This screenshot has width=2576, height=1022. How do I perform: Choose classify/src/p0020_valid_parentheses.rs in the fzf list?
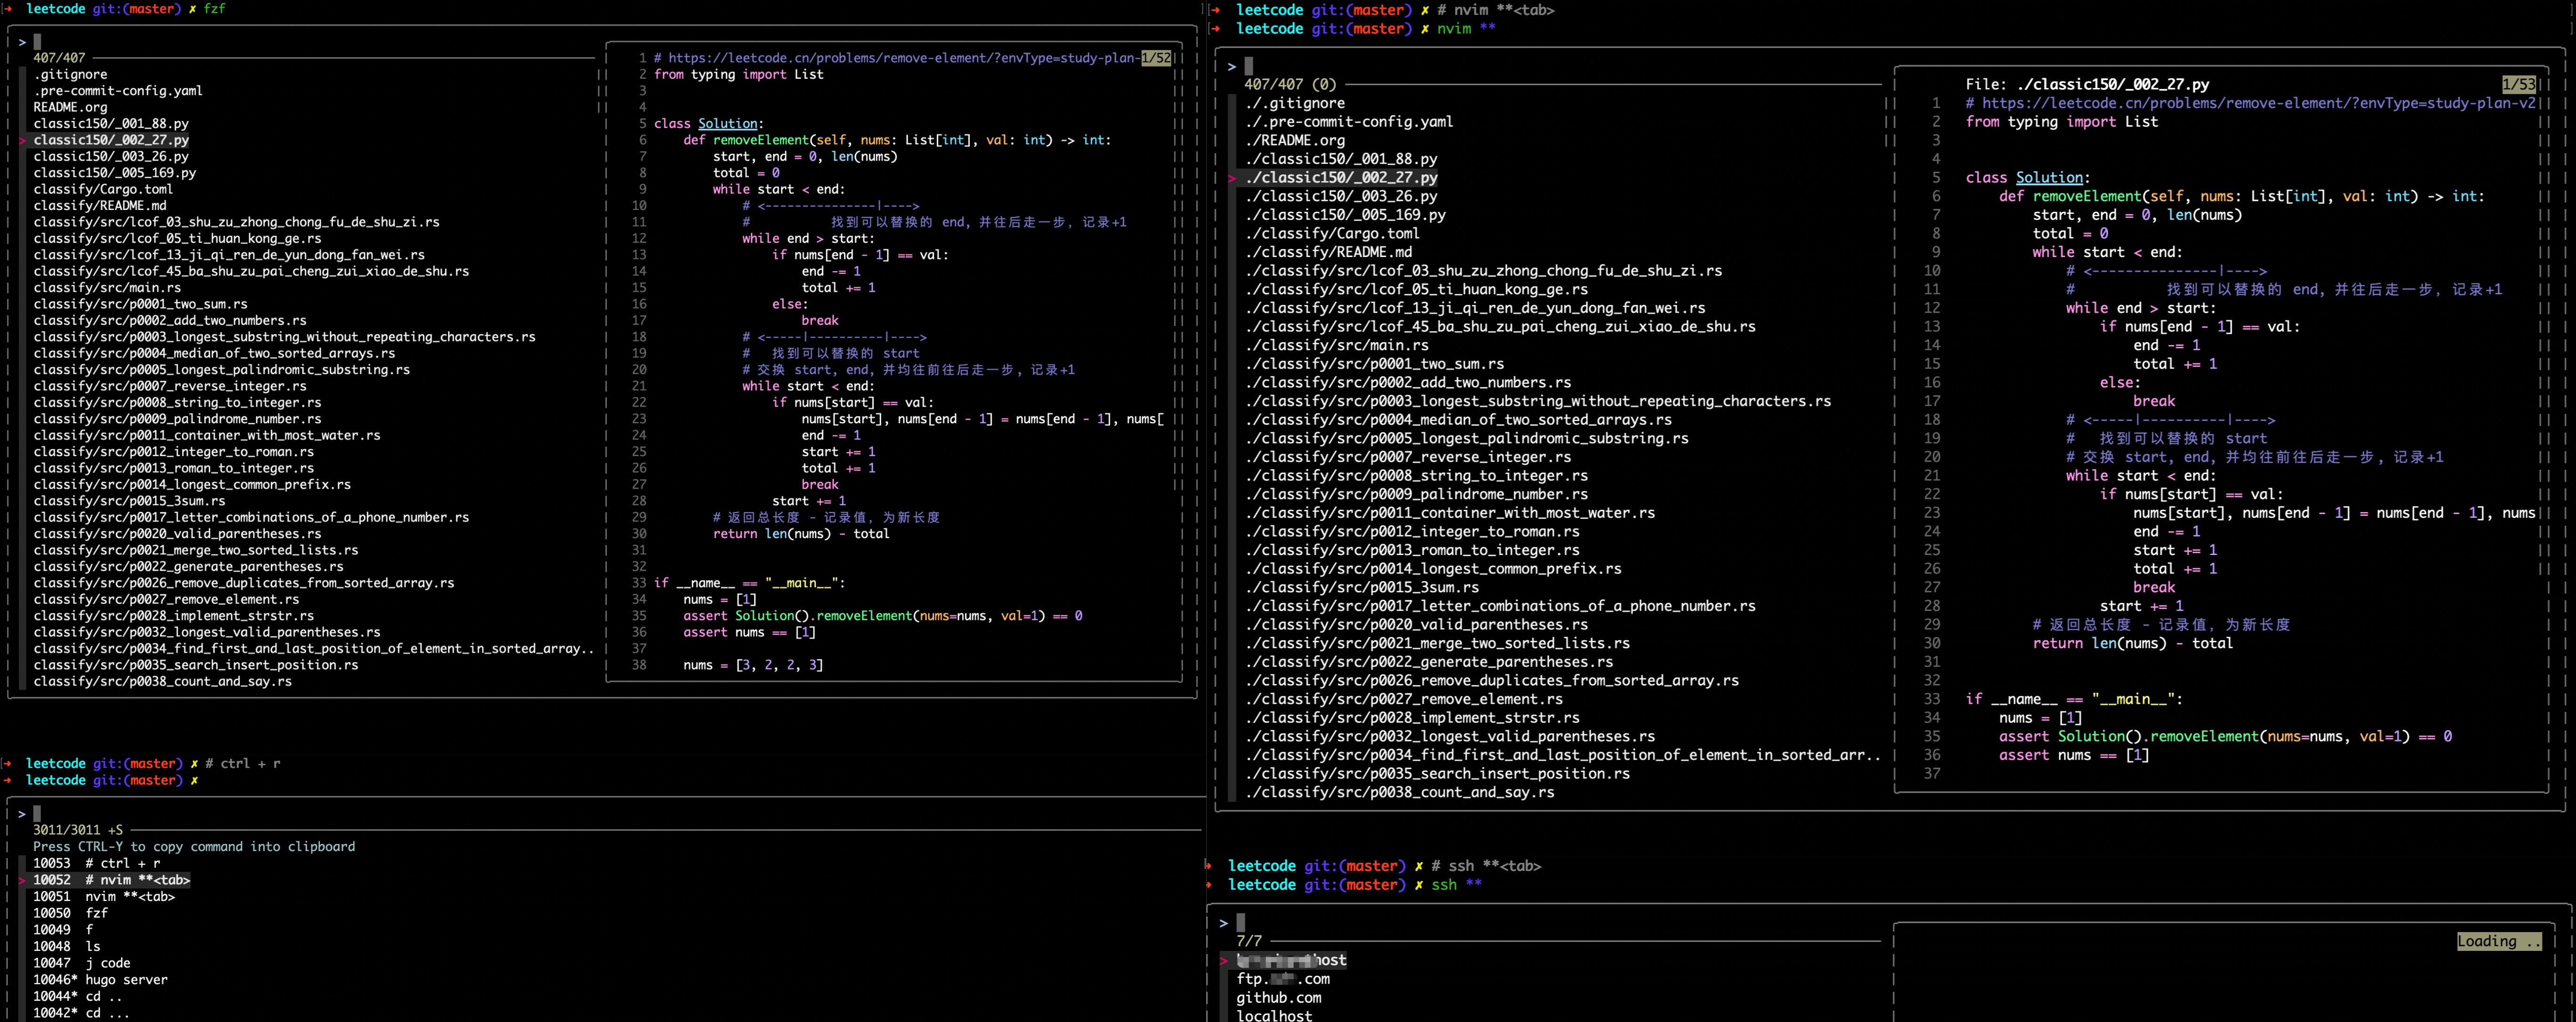(x=177, y=533)
